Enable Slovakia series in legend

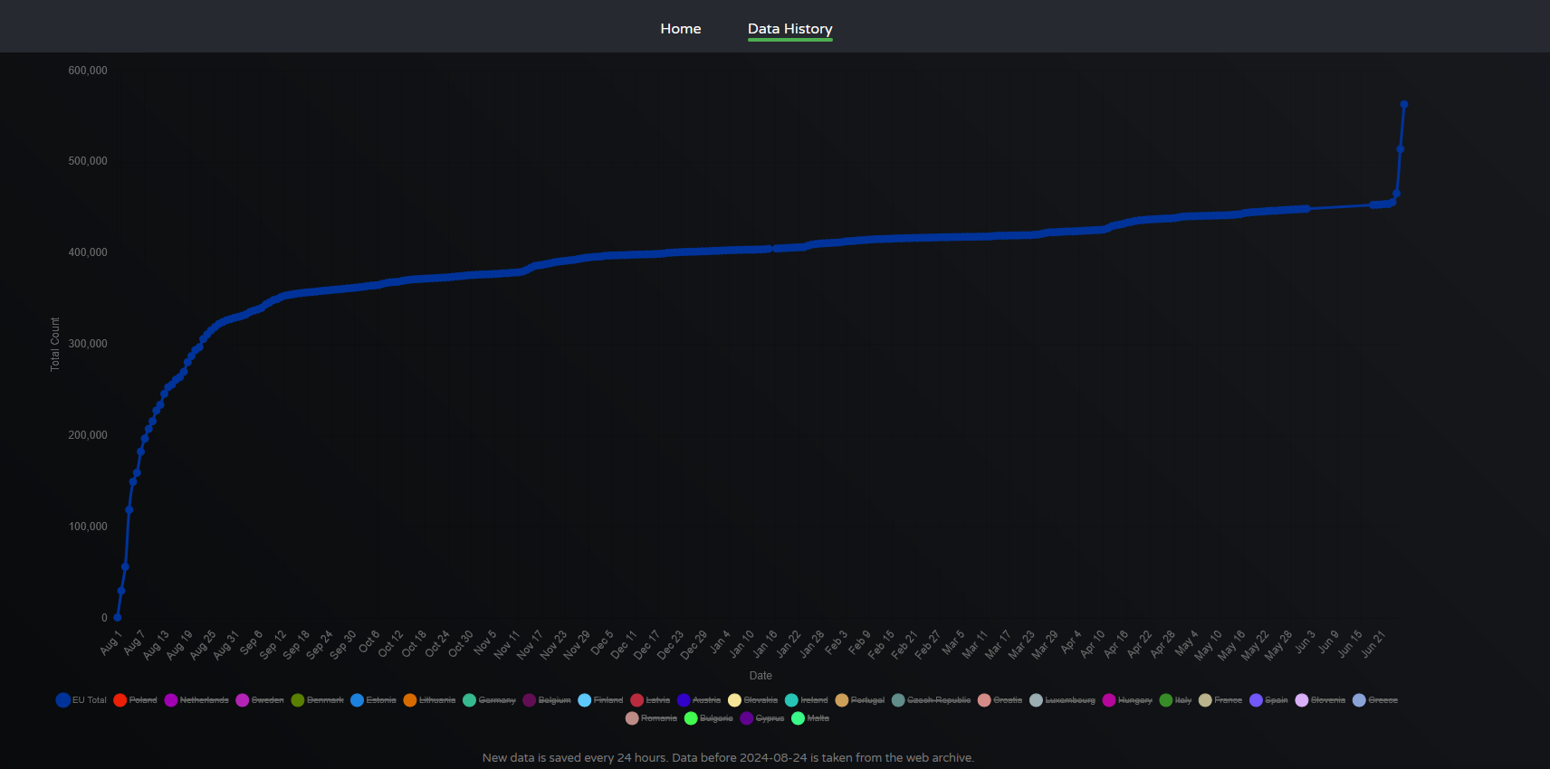point(752,700)
